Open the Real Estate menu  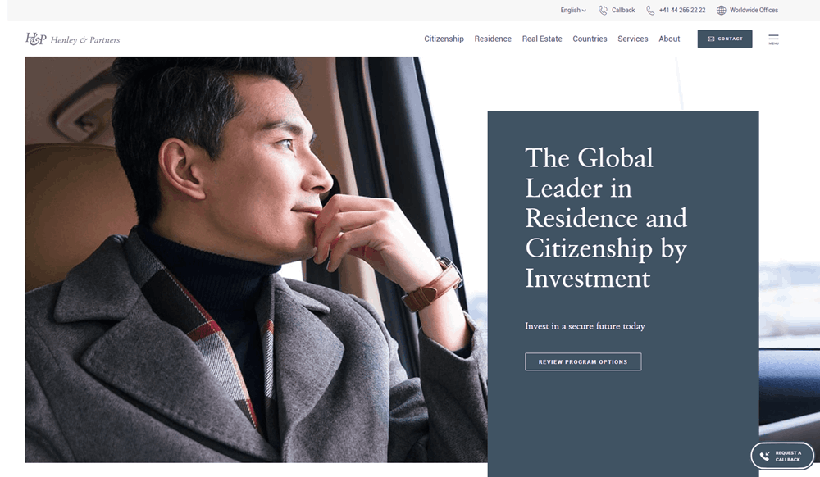[542, 39]
